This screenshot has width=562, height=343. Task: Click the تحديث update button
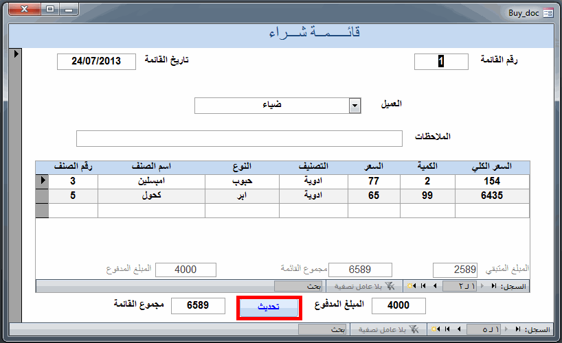point(269,307)
